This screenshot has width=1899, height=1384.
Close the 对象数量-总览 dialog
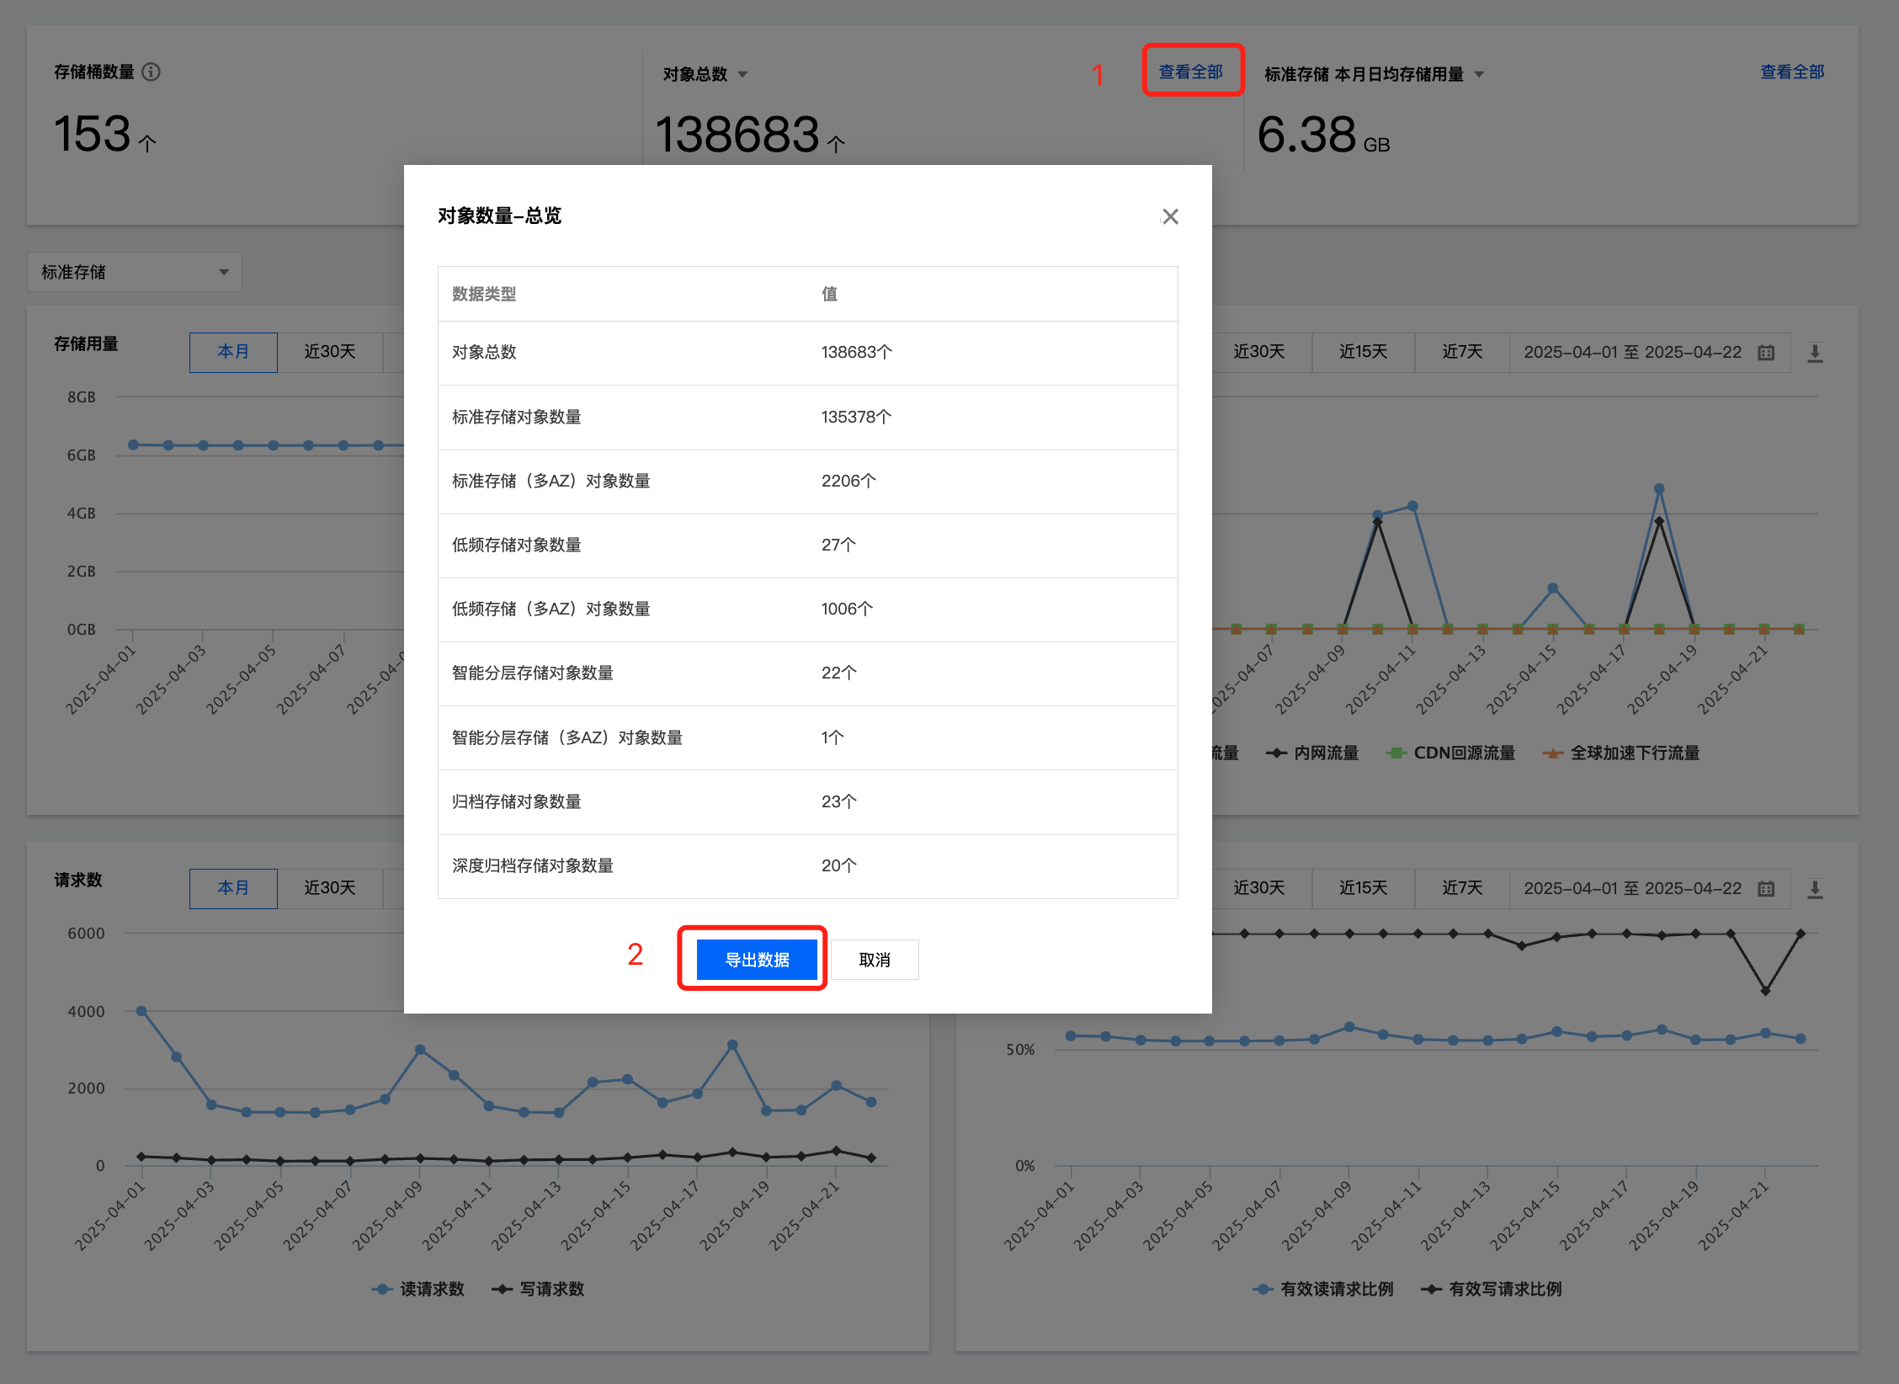[1170, 217]
